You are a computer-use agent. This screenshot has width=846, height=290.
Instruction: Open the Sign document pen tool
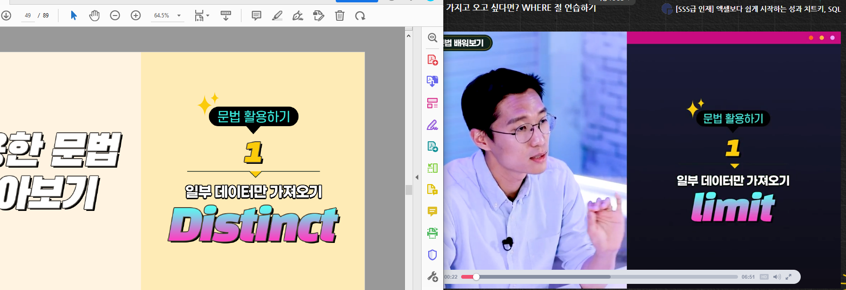pyautogui.click(x=298, y=16)
